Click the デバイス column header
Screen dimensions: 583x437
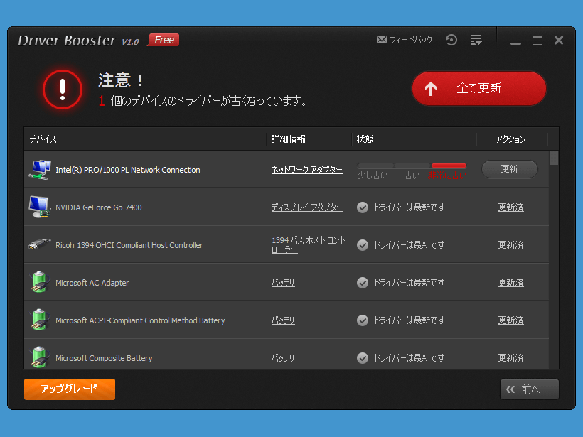tap(43, 139)
